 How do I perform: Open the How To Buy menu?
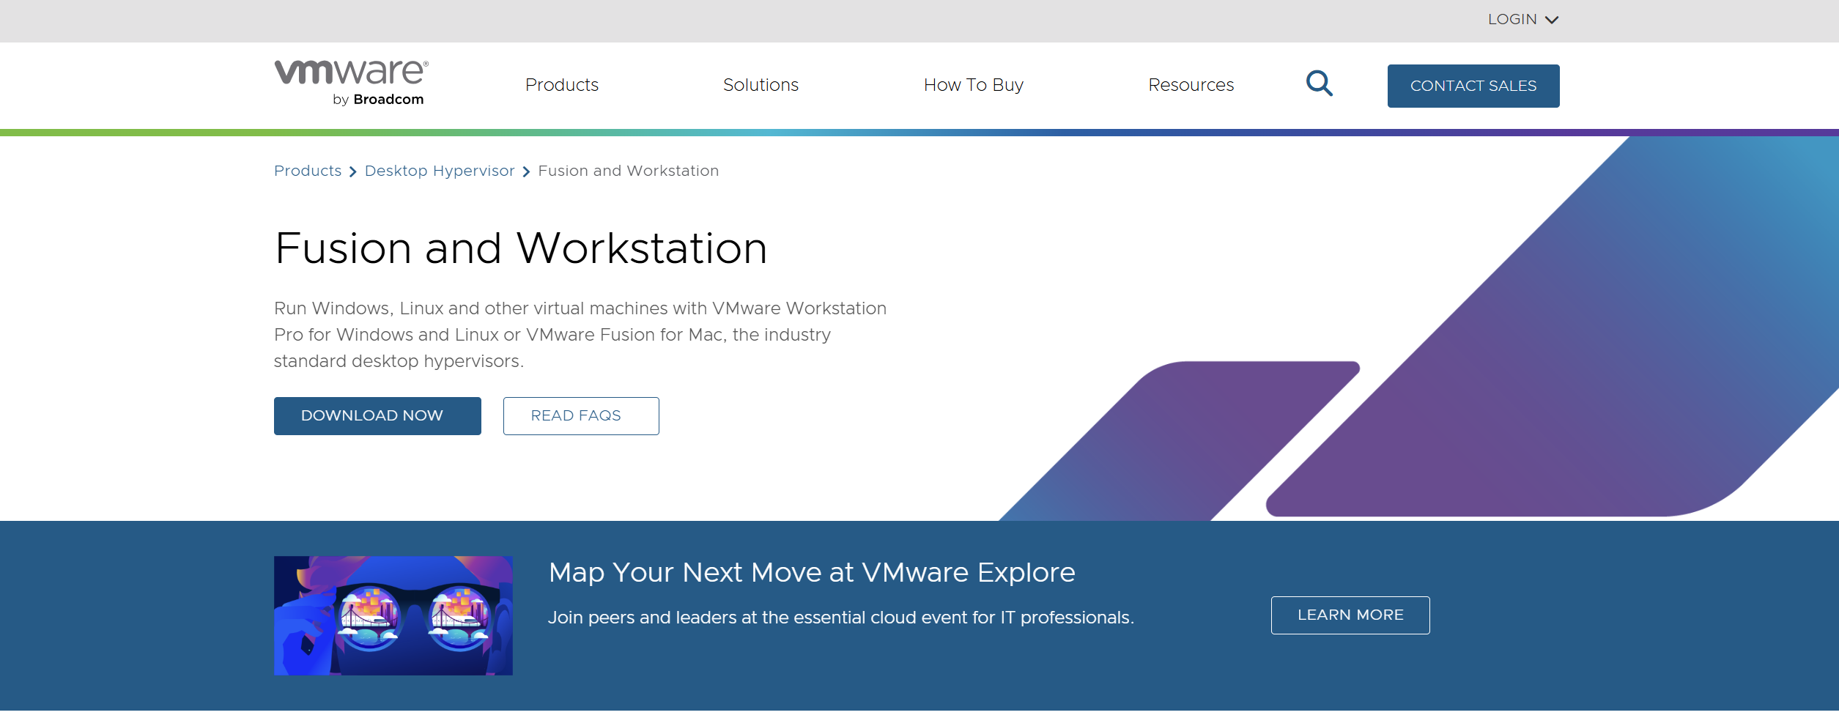pos(973,85)
